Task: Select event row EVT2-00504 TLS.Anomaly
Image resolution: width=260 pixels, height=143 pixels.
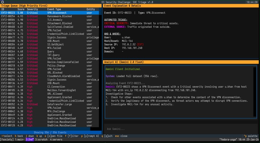Action: (x=49, y=20)
